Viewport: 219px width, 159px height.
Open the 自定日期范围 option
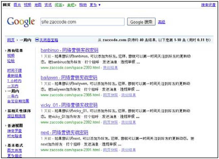pos(18,101)
